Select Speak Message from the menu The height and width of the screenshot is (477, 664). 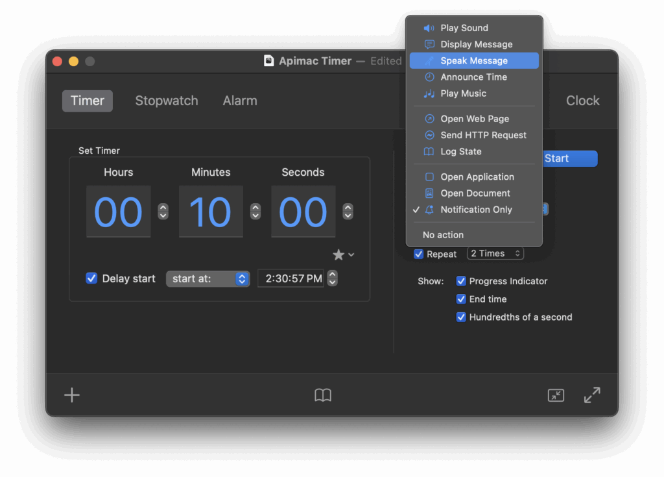474,61
